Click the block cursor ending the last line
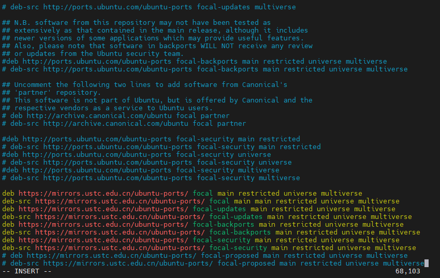The image size is (440, 278). click(426, 264)
